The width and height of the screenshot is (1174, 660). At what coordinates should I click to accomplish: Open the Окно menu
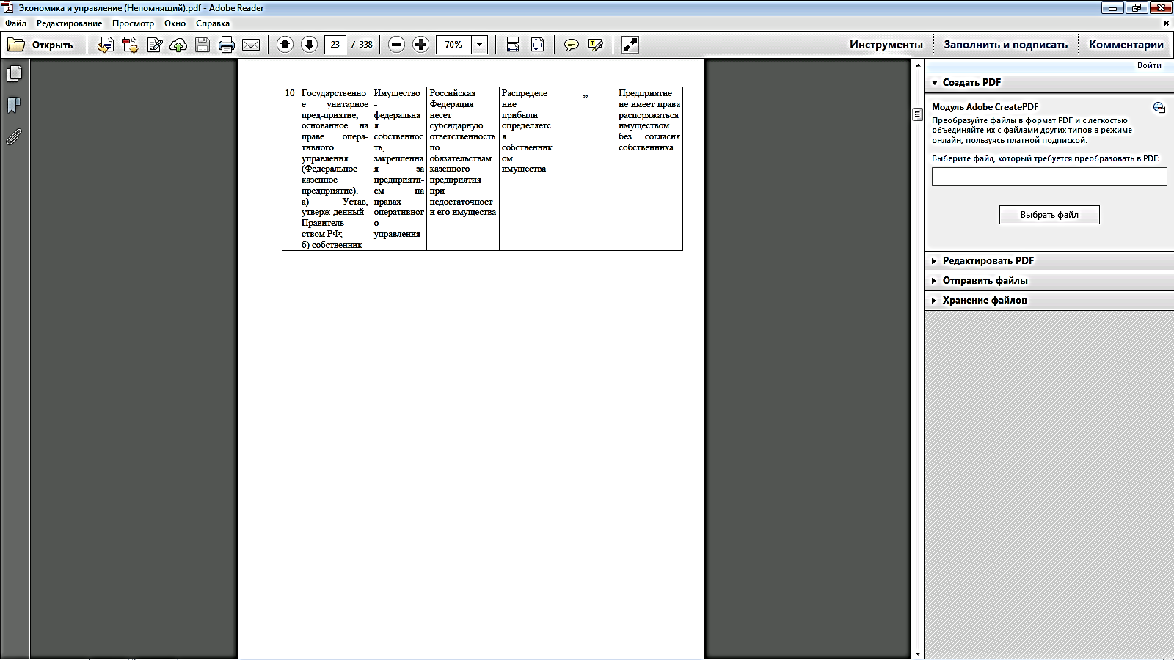(x=175, y=23)
